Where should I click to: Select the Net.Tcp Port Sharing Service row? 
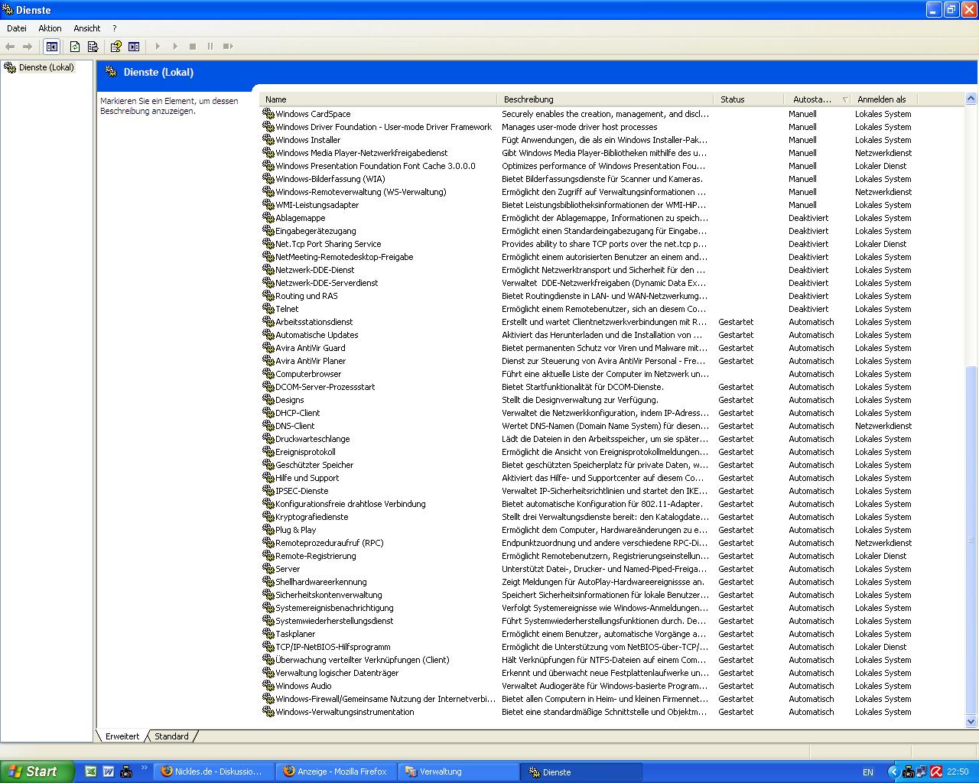point(612,243)
